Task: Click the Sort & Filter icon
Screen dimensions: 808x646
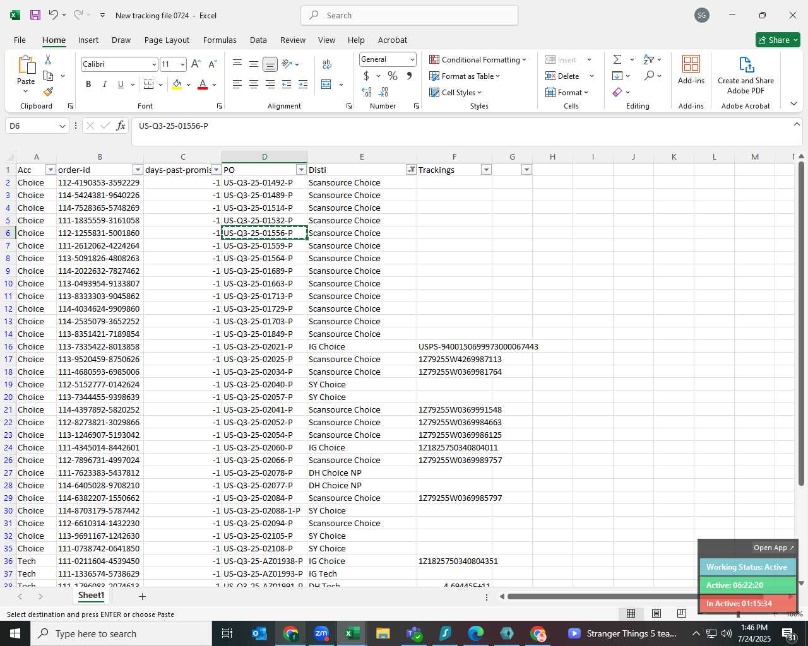Action: 649,59
